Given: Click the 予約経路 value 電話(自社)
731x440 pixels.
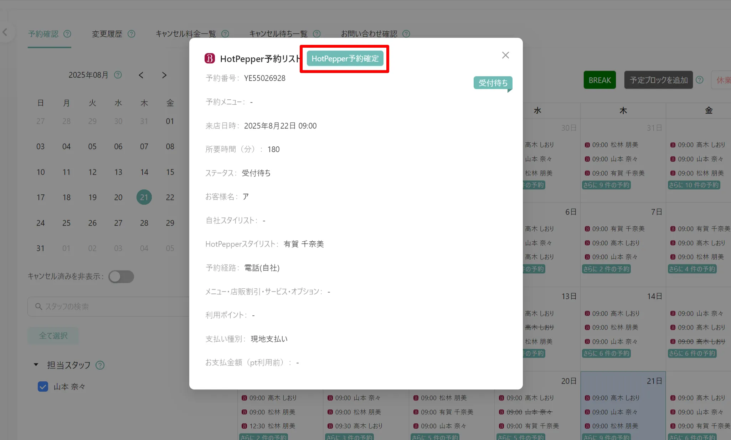Looking at the screenshot, I should click(x=262, y=268).
